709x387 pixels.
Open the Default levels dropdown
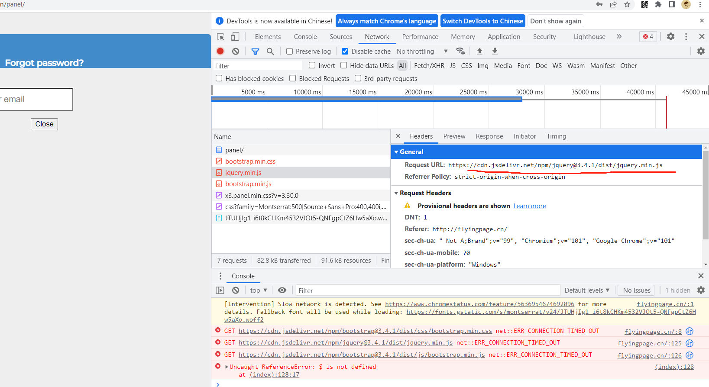587,290
